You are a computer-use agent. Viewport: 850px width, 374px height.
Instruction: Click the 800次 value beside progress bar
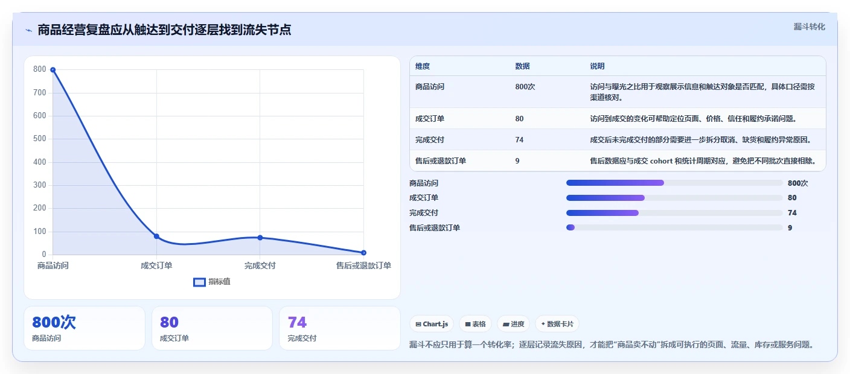(797, 183)
